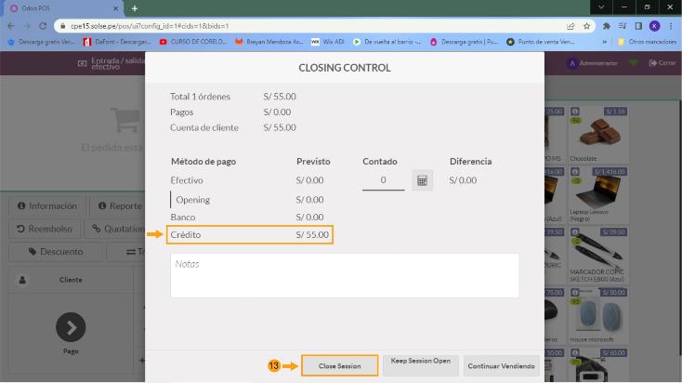This screenshot has width=682, height=383.
Task: Click the Close Session button
Action: [x=339, y=365]
